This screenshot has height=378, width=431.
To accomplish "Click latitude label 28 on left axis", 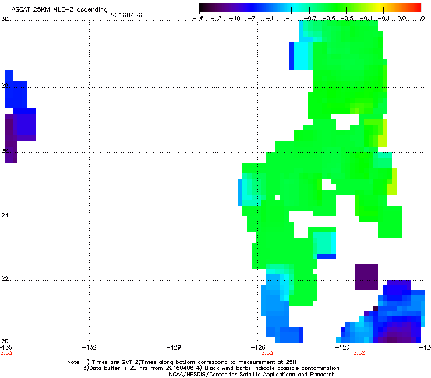I will pyautogui.click(x=5, y=85).
